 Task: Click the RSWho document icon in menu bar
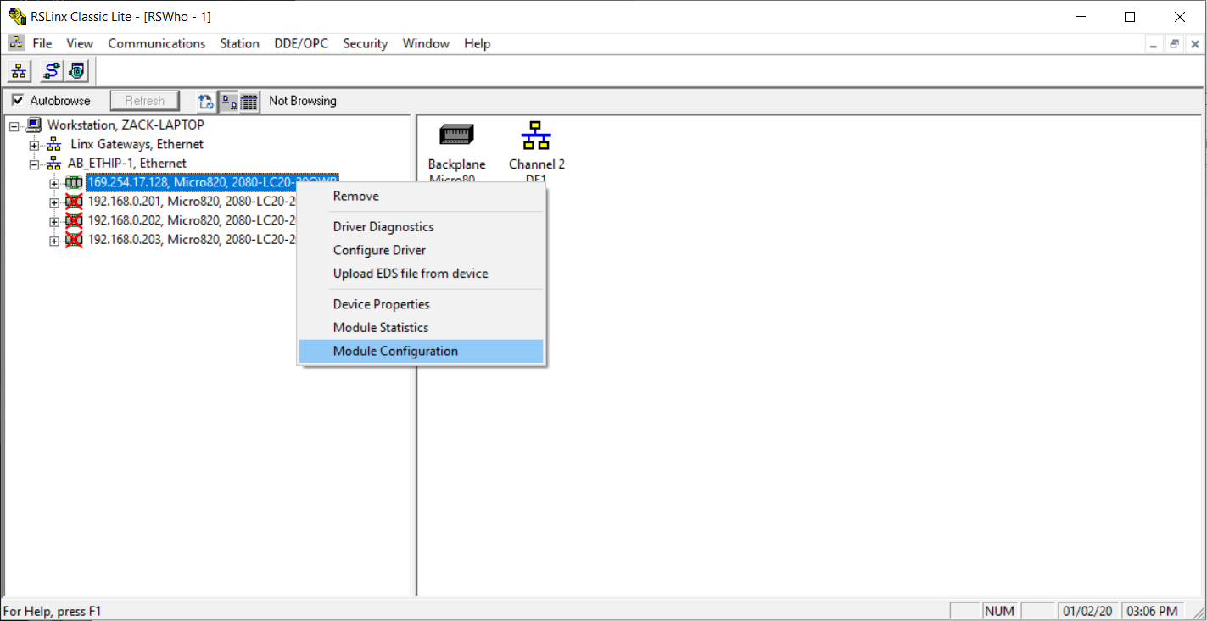coord(17,43)
